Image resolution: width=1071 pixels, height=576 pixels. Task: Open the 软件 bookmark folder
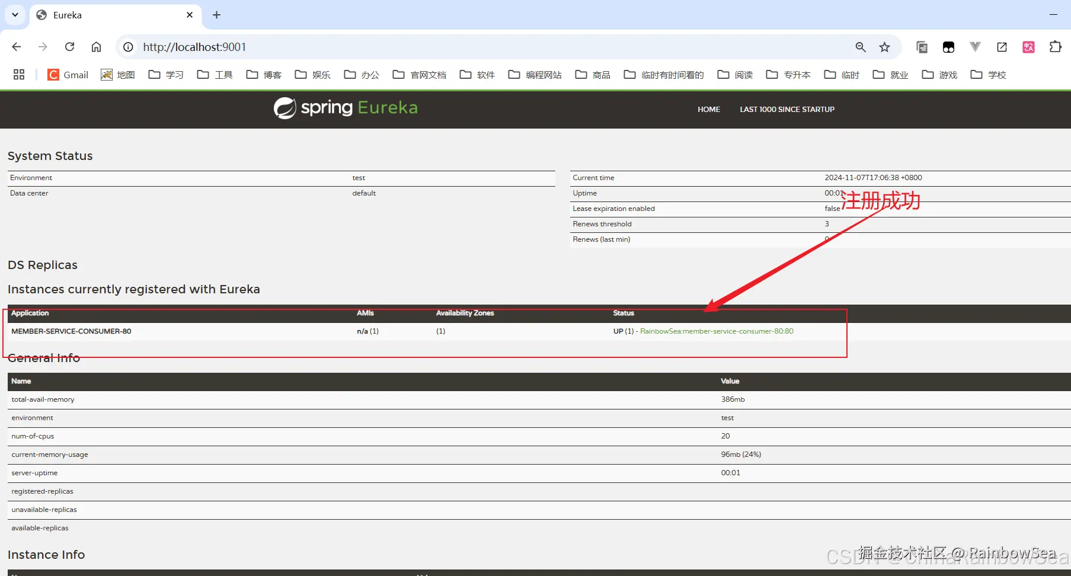pyautogui.click(x=477, y=75)
